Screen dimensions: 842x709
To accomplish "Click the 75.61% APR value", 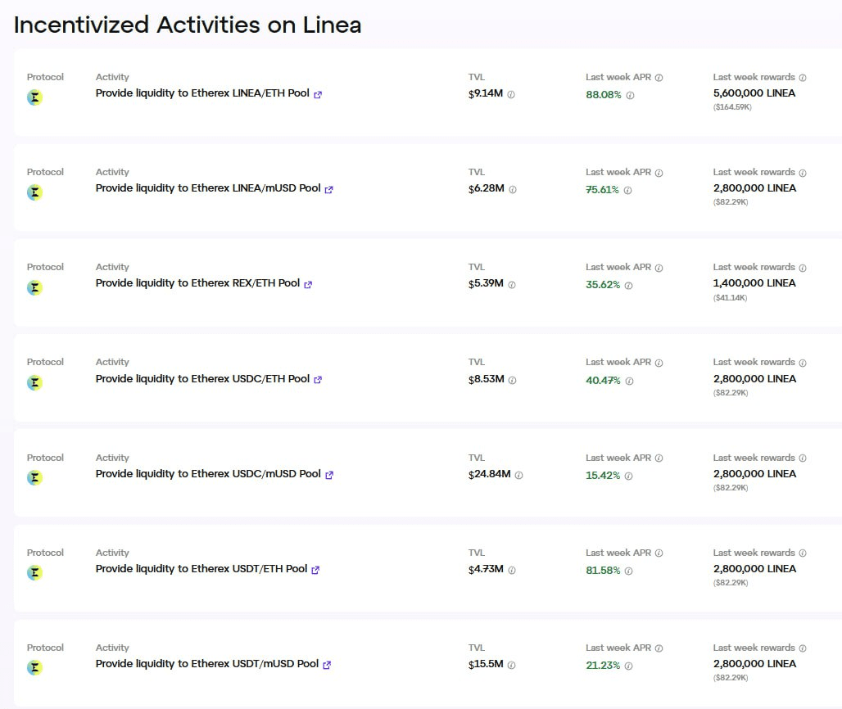I will point(602,190).
